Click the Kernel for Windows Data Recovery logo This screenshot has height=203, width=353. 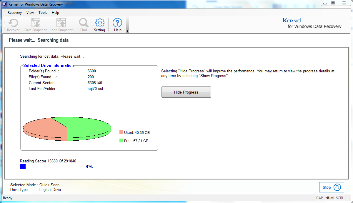(312, 23)
